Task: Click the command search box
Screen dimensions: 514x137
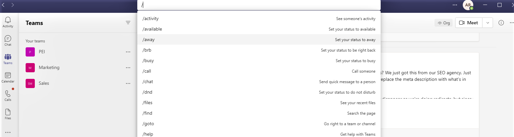Action: tap(259, 5)
